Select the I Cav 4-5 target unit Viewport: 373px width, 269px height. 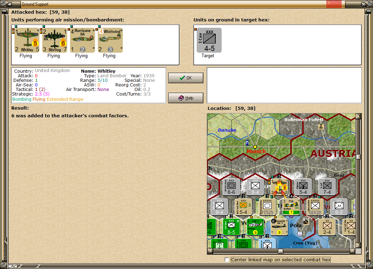point(209,40)
